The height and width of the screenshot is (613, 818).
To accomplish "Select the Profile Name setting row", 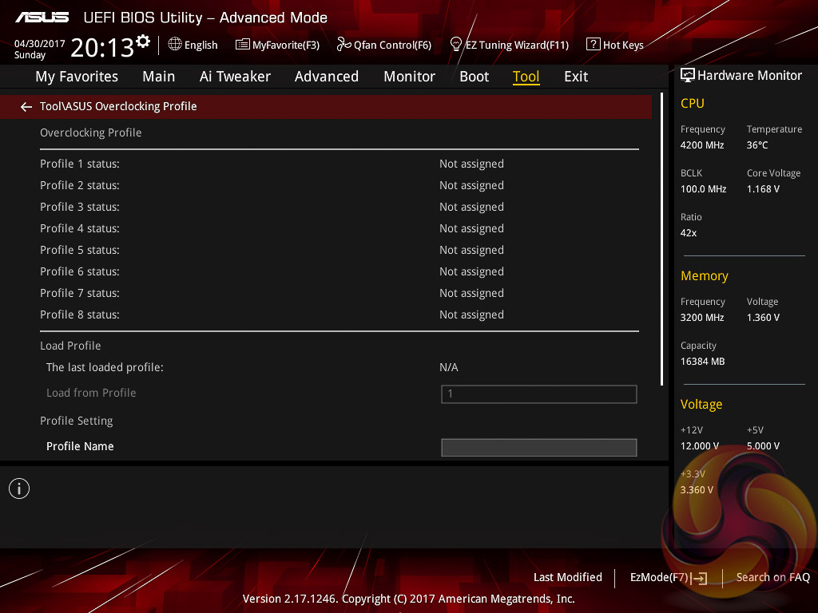I will (x=339, y=447).
